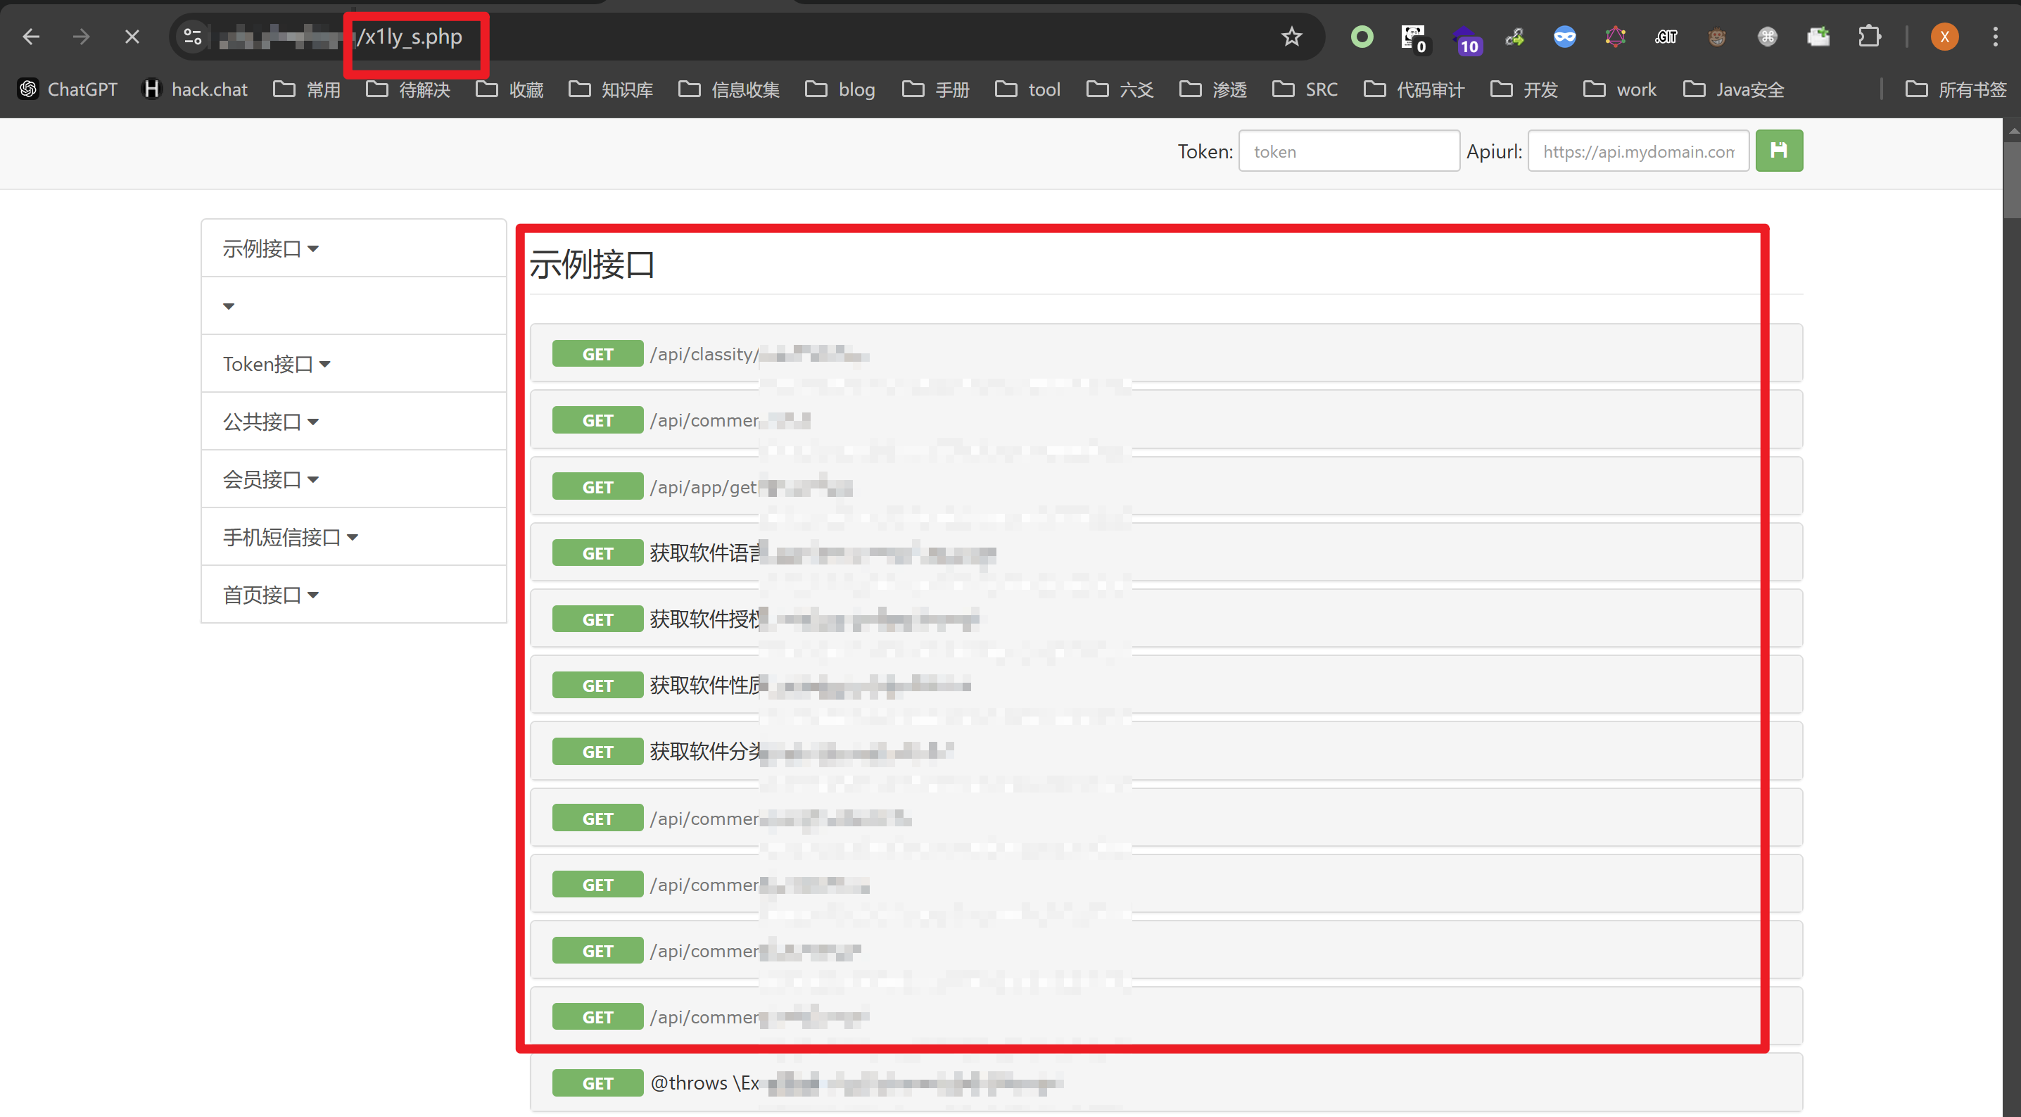Open the 开发 bookmark folder
Image resolution: width=2021 pixels, height=1117 pixels.
tap(1523, 89)
